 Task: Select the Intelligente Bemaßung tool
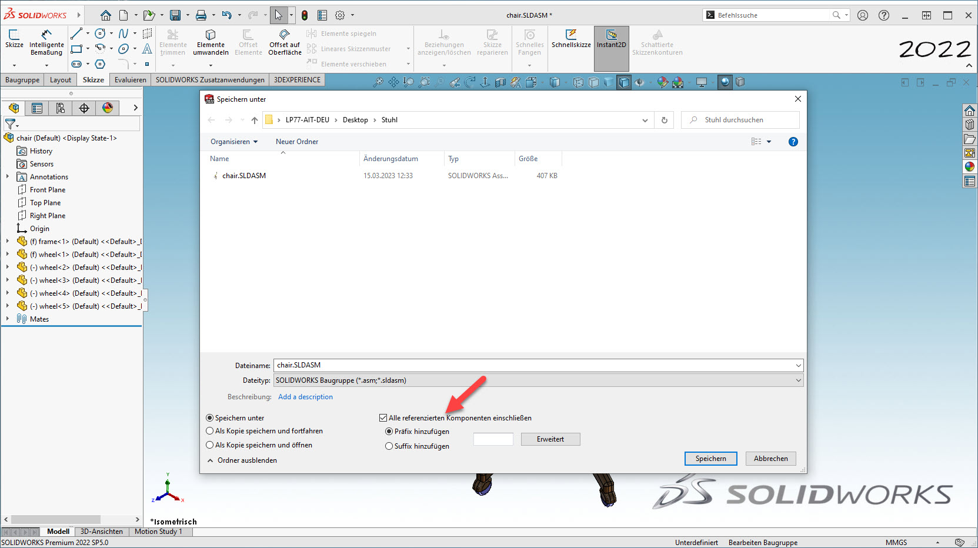click(x=46, y=42)
